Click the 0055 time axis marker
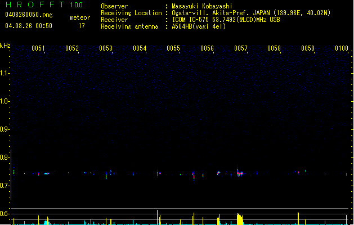This screenshot has height=225, width=354. [173, 48]
